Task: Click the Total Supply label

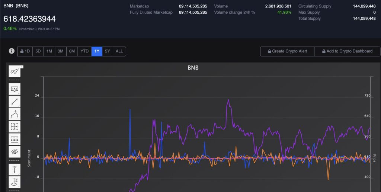Action: pos(309,19)
